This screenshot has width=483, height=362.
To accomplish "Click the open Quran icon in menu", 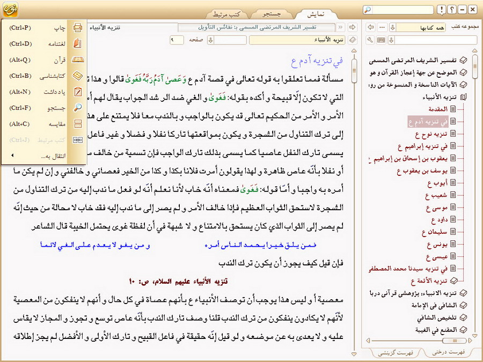I will point(78,60).
